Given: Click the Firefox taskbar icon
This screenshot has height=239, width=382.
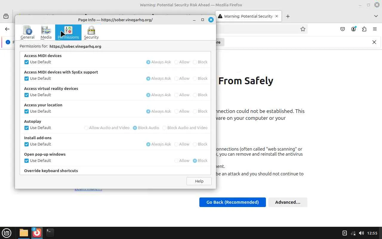Looking at the screenshot, I should pos(37,233).
